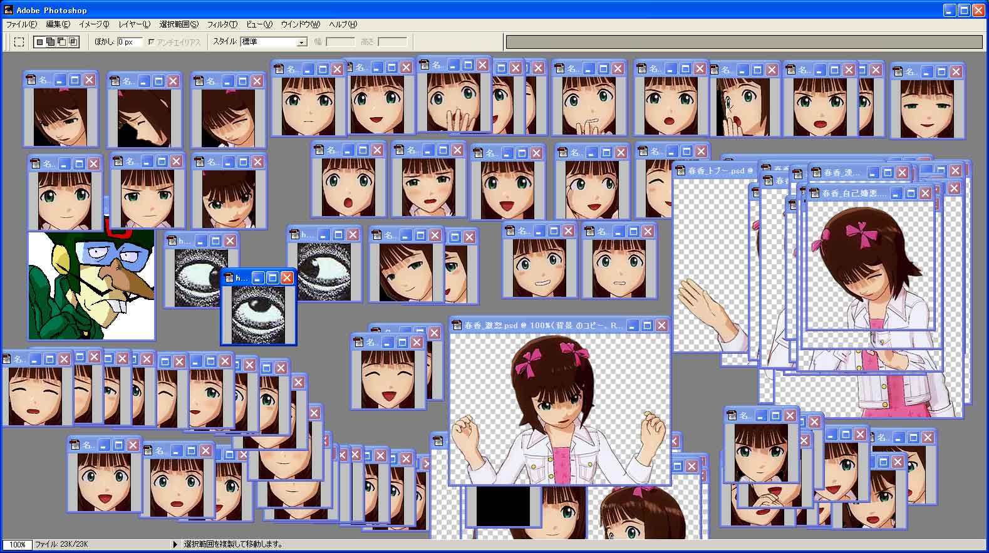
Task: Click the document icon of 春香_トブー.psd window
Action: (680, 170)
